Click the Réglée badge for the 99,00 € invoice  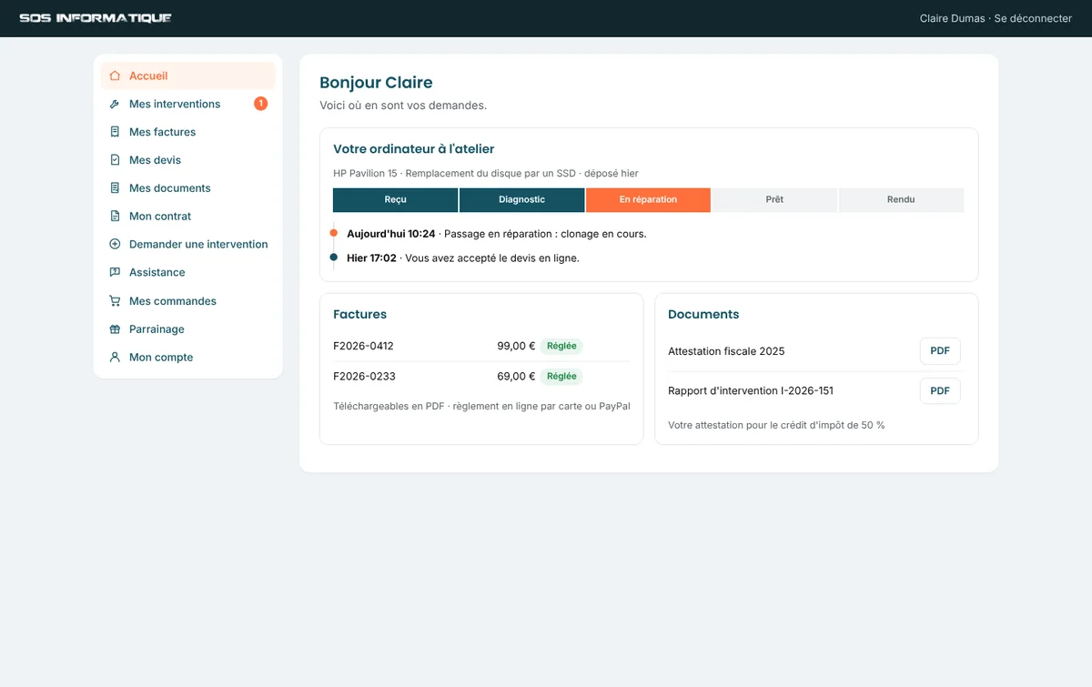[x=561, y=346]
